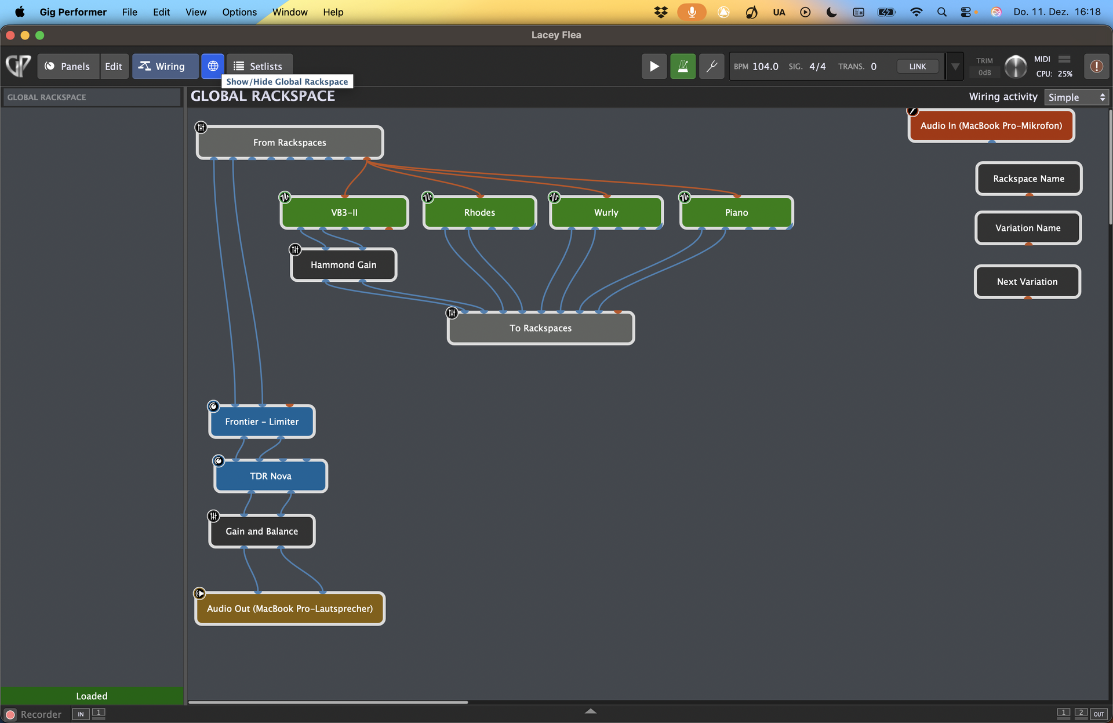Switch to the Setlists view
1113x723 pixels.
[259, 66]
